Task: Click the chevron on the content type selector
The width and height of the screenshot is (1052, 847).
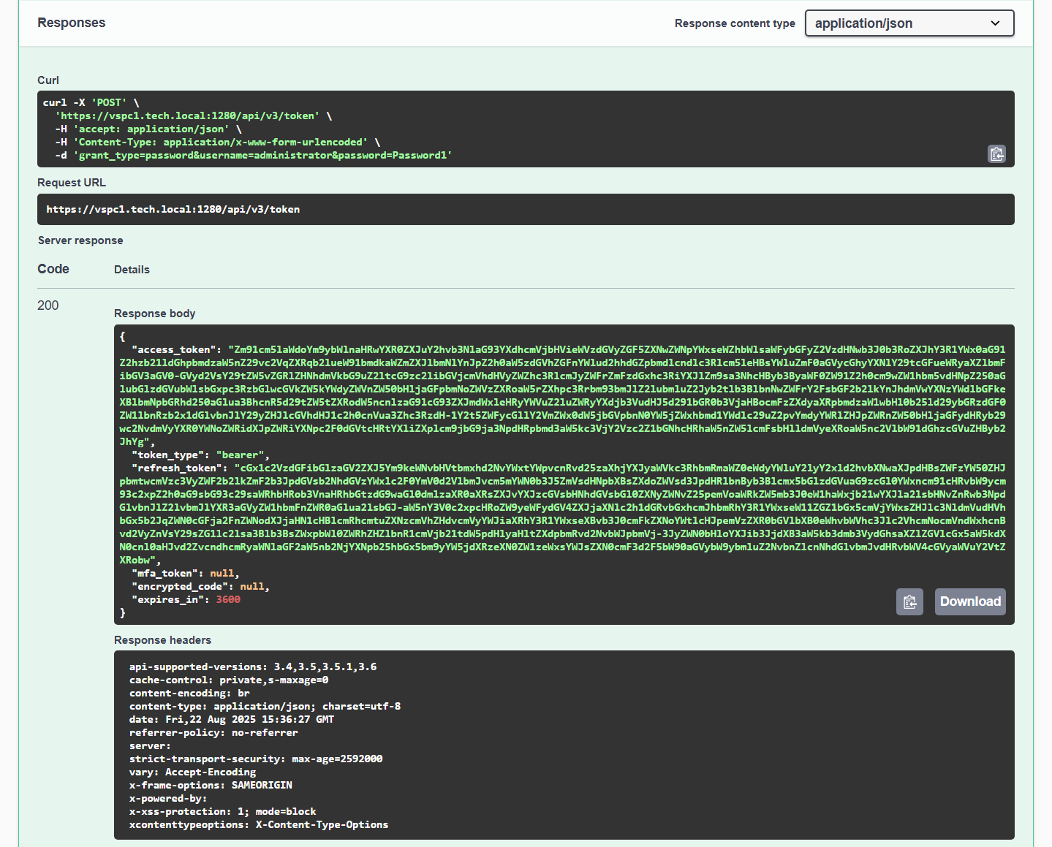Action: coord(995,23)
